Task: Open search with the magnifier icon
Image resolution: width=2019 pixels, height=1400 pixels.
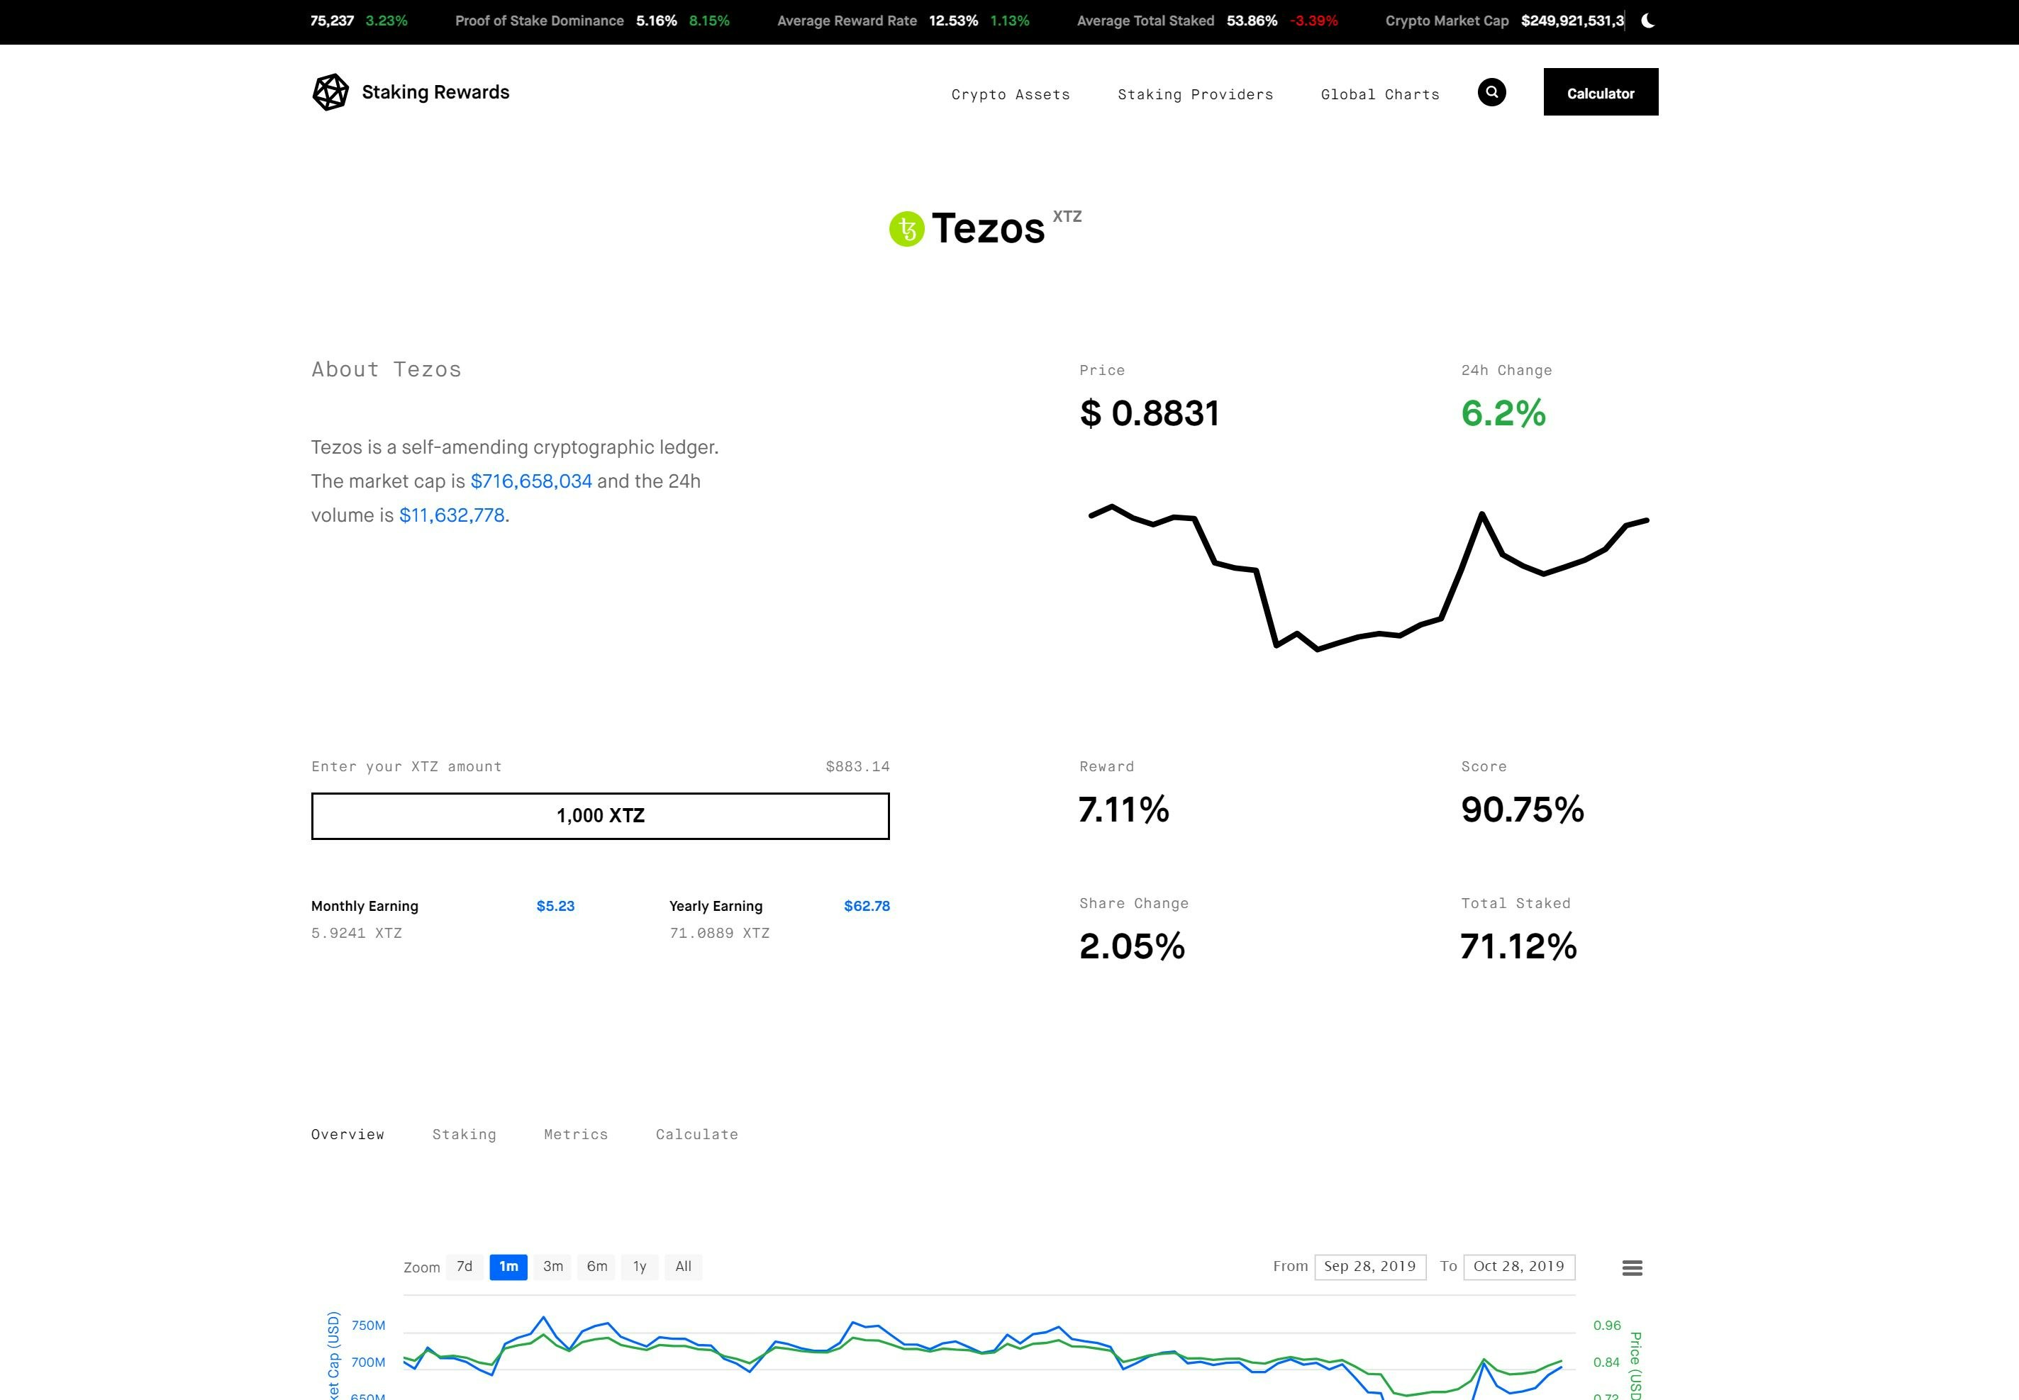Action: click(1491, 92)
